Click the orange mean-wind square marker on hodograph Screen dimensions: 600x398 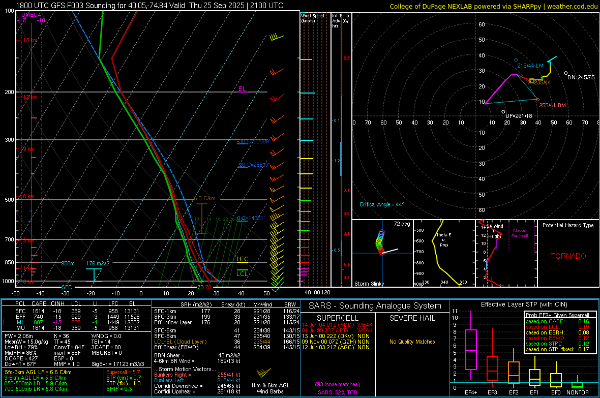tap(531, 81)
